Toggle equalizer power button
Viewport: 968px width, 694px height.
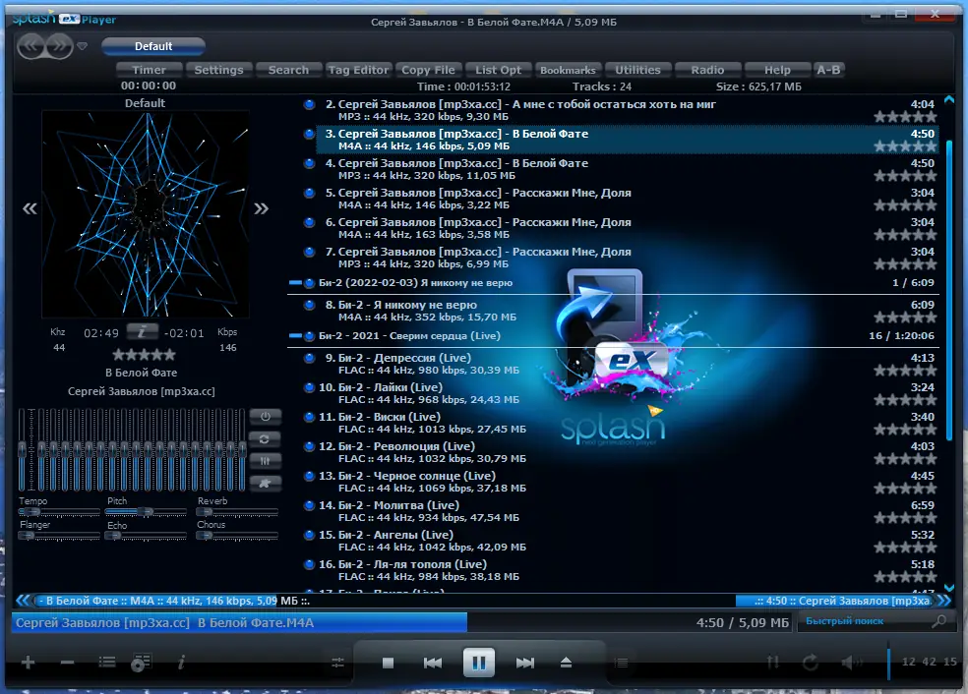[x=265, y=417]
